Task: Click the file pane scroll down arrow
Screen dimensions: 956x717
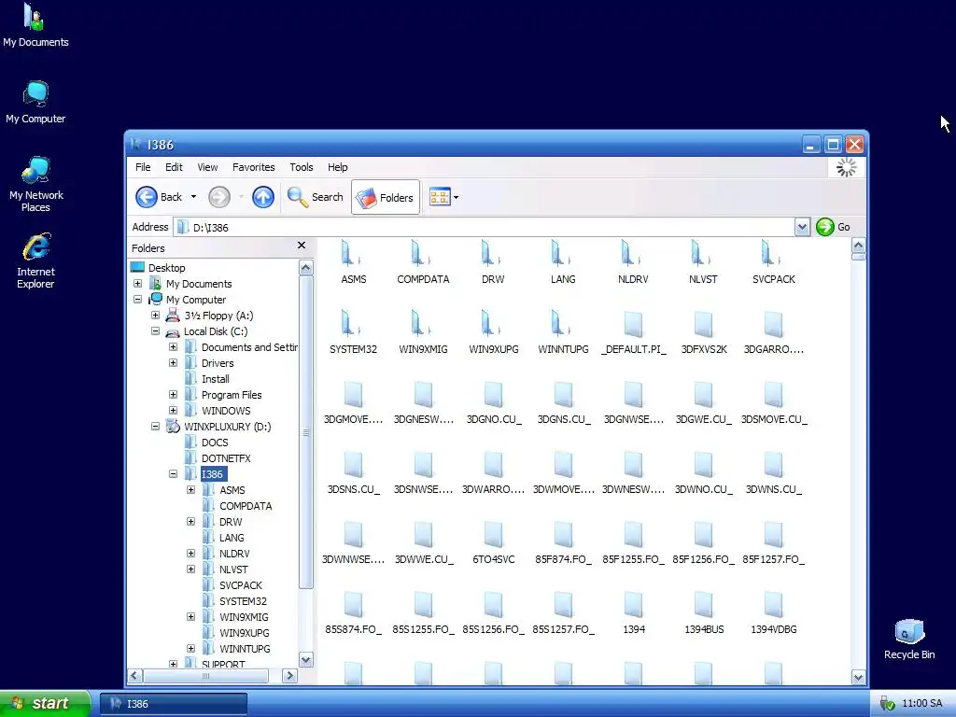Action: (x=859, y=677)
